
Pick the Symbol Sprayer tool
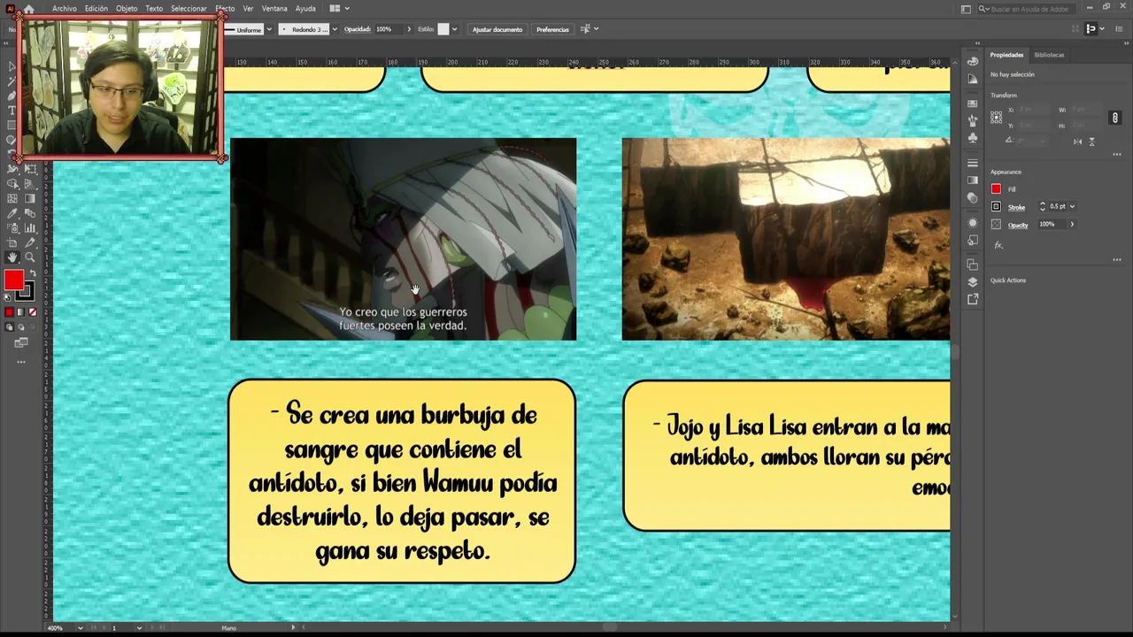(12, 227)
